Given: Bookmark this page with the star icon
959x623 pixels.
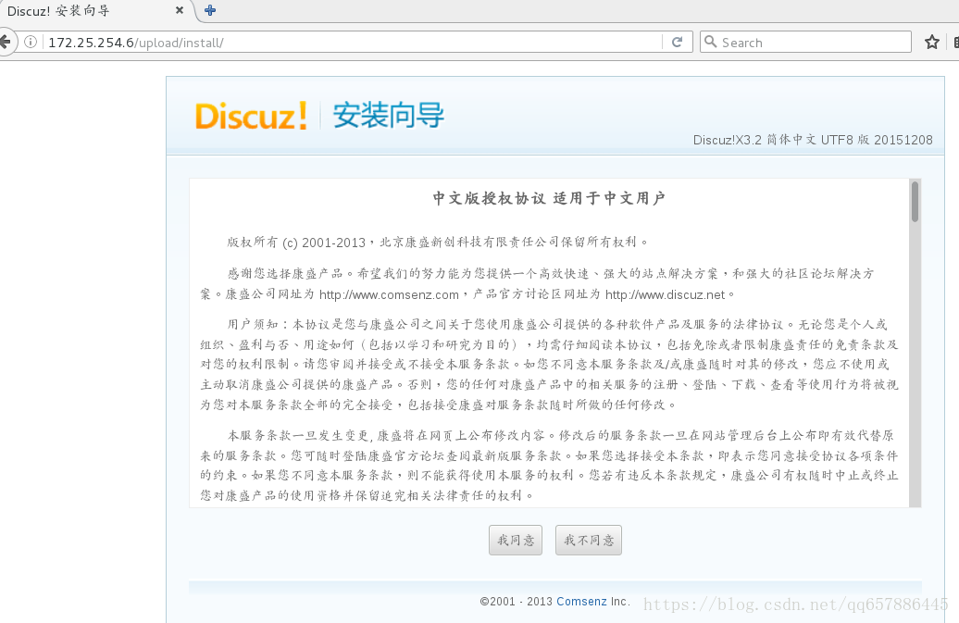Looking at the screenshot, I should 931,43.
